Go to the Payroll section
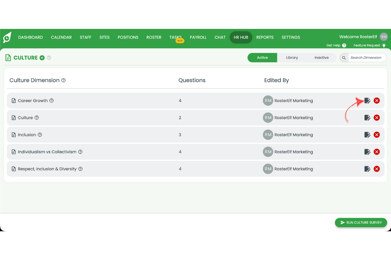The height and width of the screenshot is (260, 391). (x=198, y=37)
